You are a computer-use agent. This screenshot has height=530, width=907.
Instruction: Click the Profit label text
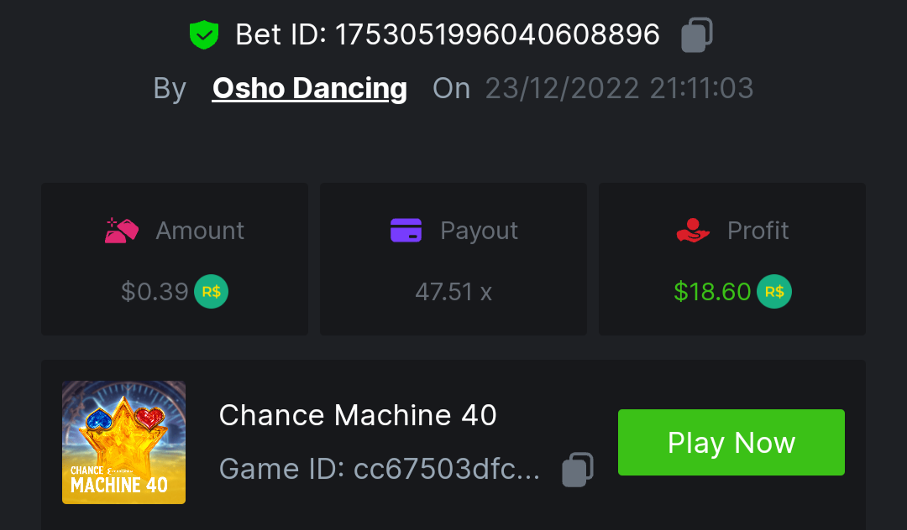coord(758,231)
